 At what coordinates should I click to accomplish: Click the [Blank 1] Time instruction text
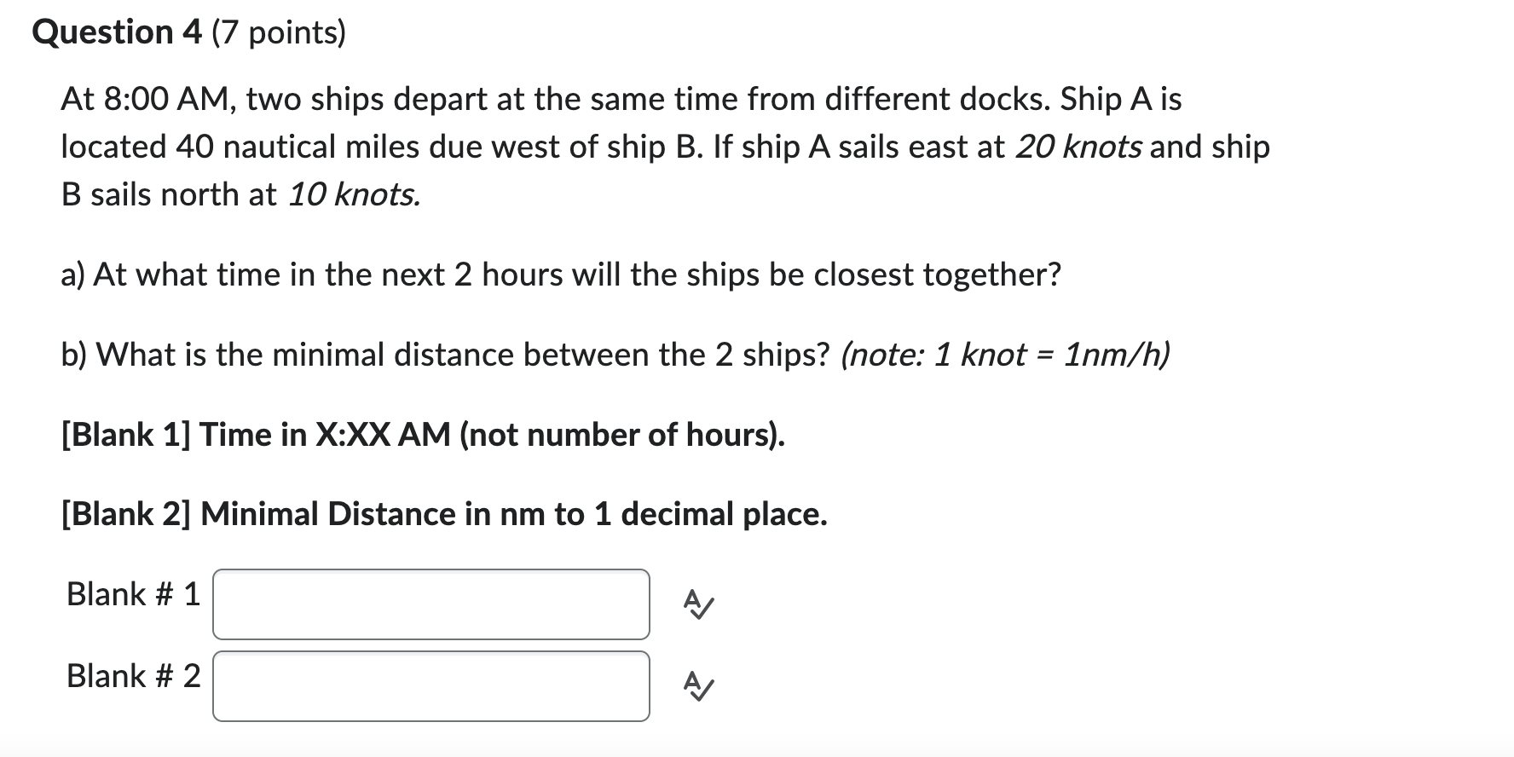point(422,435)
